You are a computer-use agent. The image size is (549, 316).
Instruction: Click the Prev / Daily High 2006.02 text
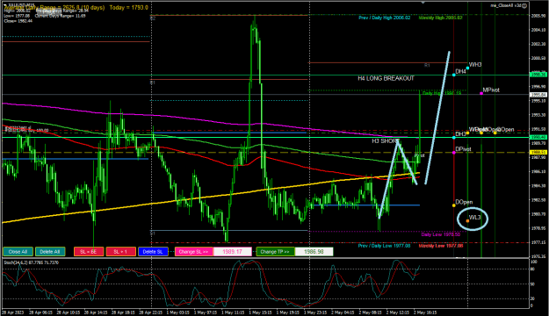tap(384, 18)
